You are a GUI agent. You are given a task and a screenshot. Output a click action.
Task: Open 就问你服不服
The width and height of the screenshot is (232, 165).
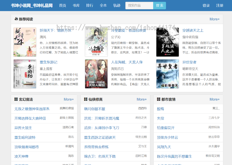coord(95,109)
